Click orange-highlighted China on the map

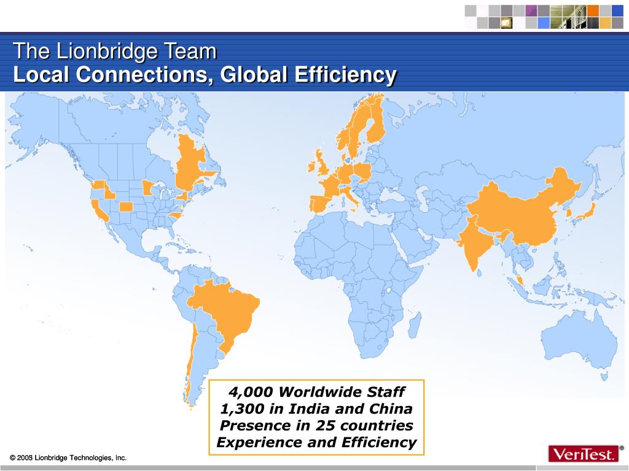pyautogui.click(x=522, y=212)
